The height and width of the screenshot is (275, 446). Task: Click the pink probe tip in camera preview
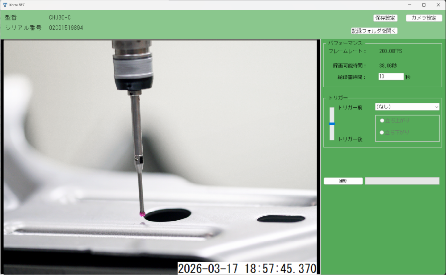point(142,214)
